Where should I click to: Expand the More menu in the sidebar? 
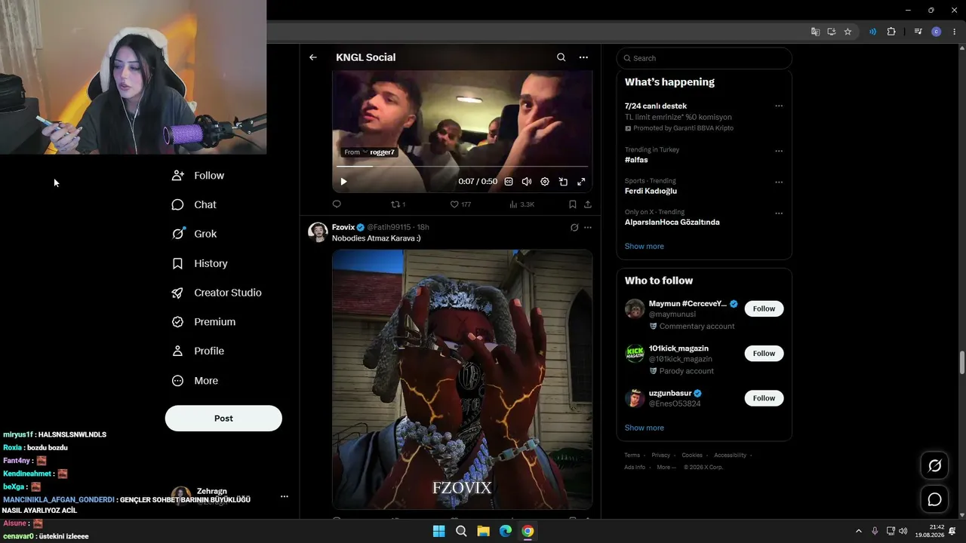pos(195,381)
